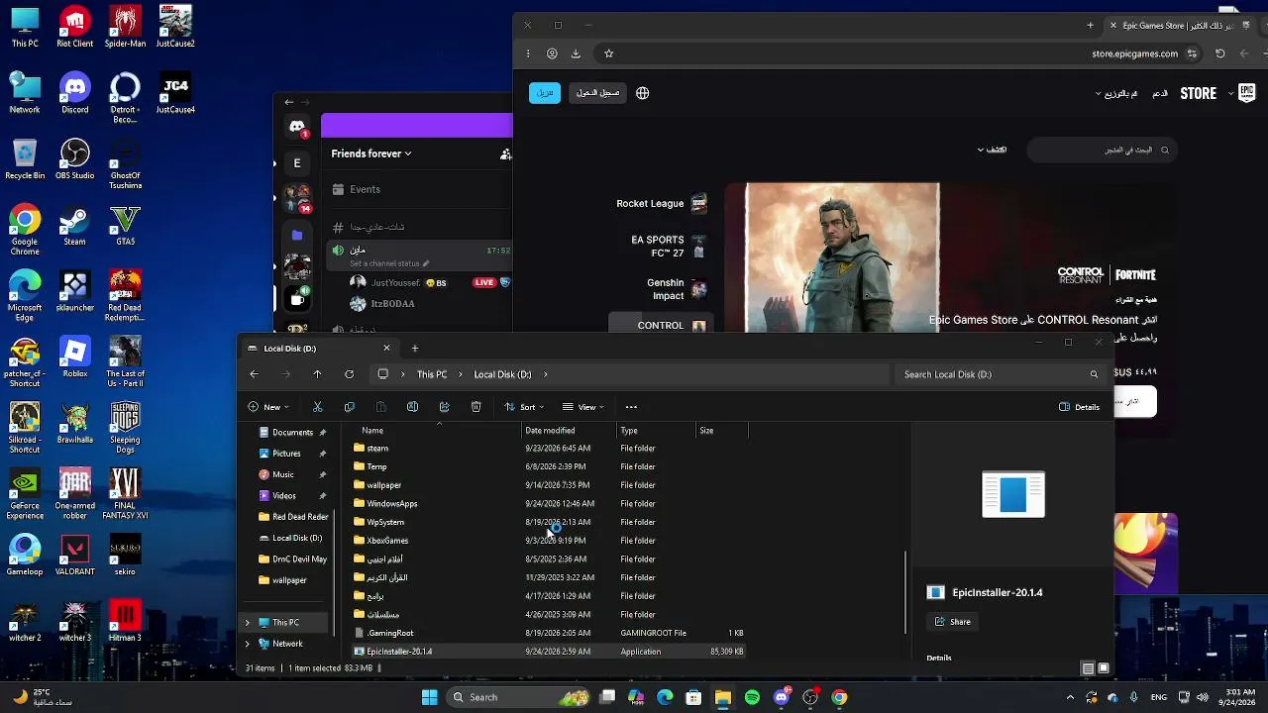Open the New item dropdown
Screen dimensions: 1268x713
[269, 407]
